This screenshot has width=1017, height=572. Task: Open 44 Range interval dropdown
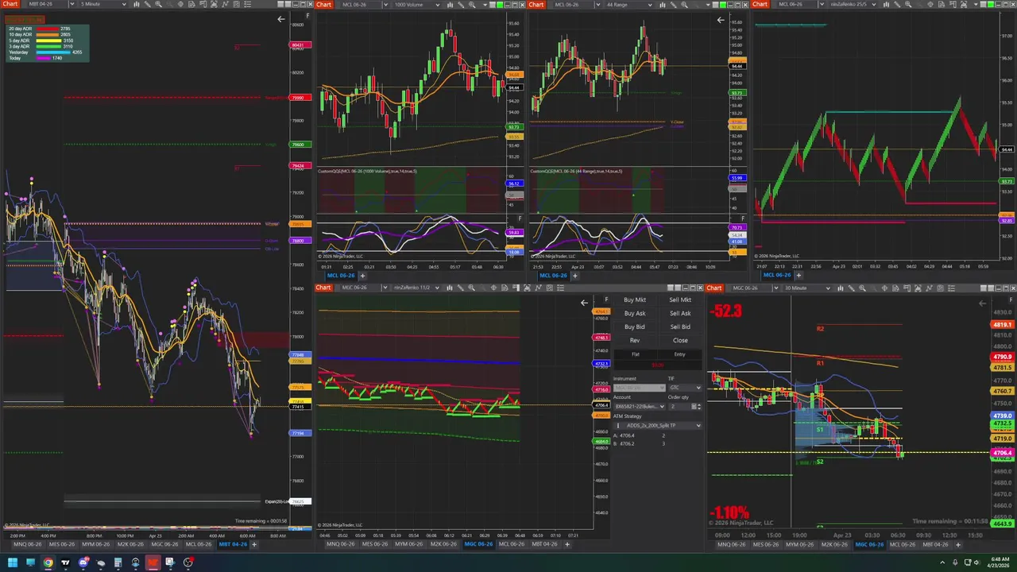[651, 4]
